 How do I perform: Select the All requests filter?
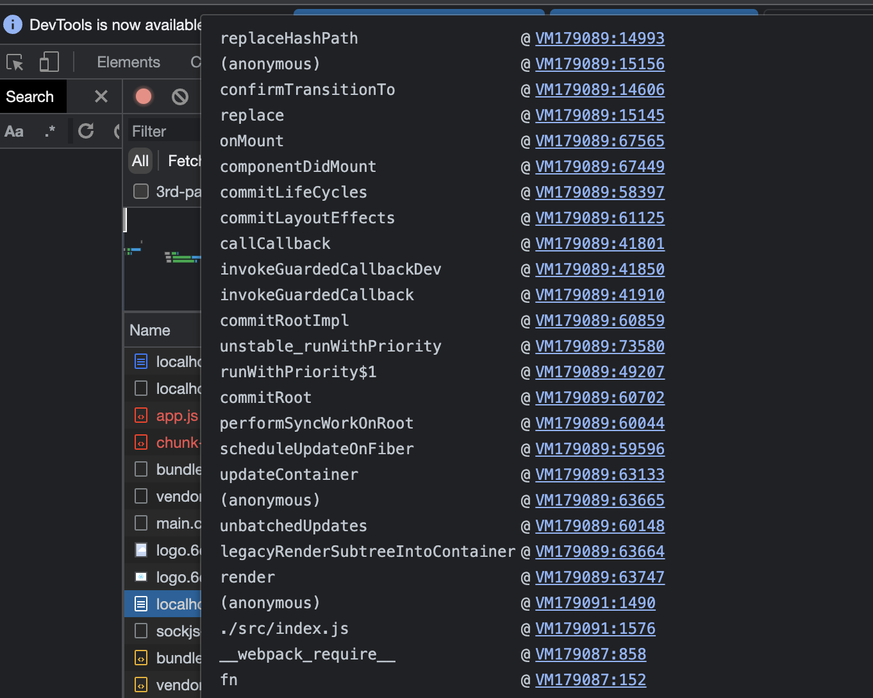[x=140, y=160]
